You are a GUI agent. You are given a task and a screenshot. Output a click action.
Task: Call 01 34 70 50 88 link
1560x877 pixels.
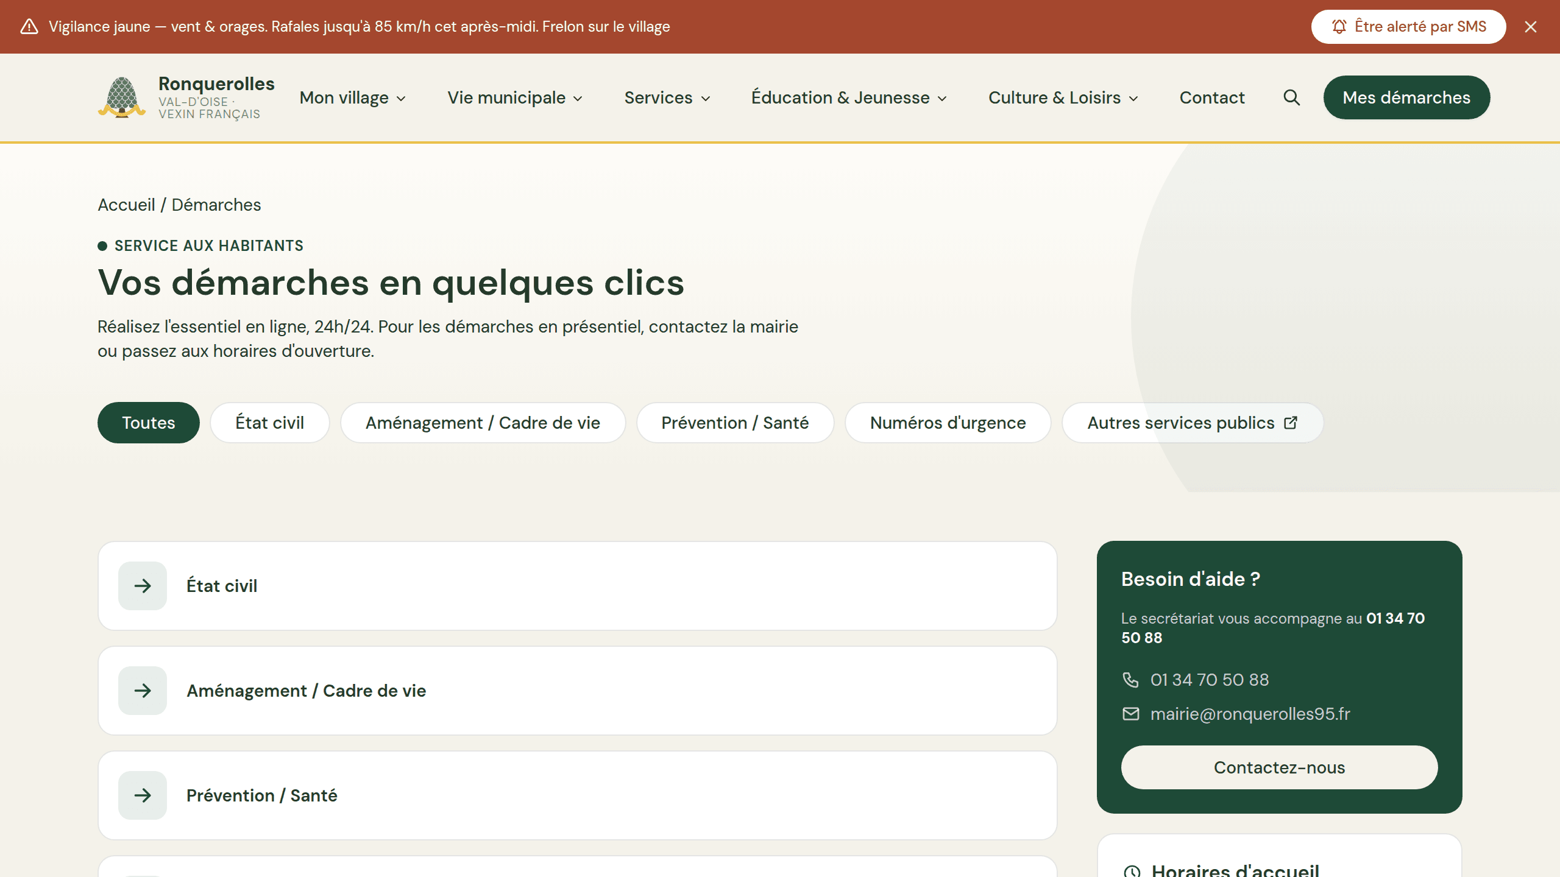[1209, 680]
